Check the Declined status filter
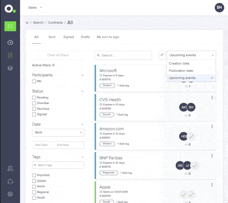 34,109
